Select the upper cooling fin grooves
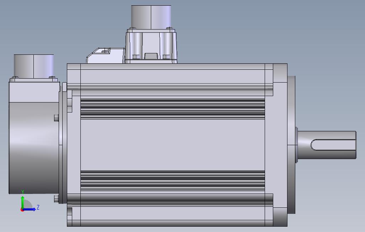This screenshot has height=232, width=365. [173, 109]
